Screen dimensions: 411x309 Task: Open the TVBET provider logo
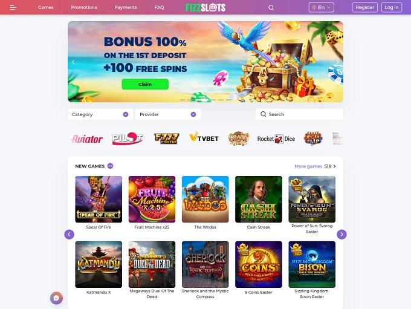pyautogui.click(x=204, y=137)
